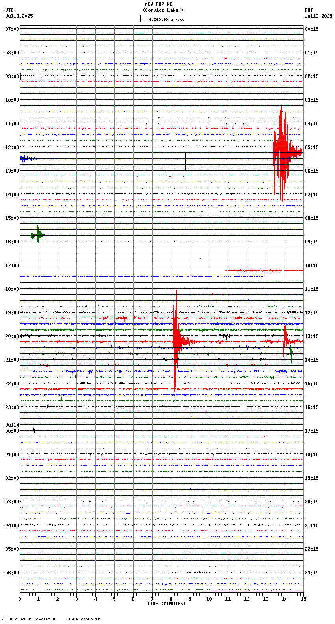Click the 07:15 PDT time label

point(312,195)
